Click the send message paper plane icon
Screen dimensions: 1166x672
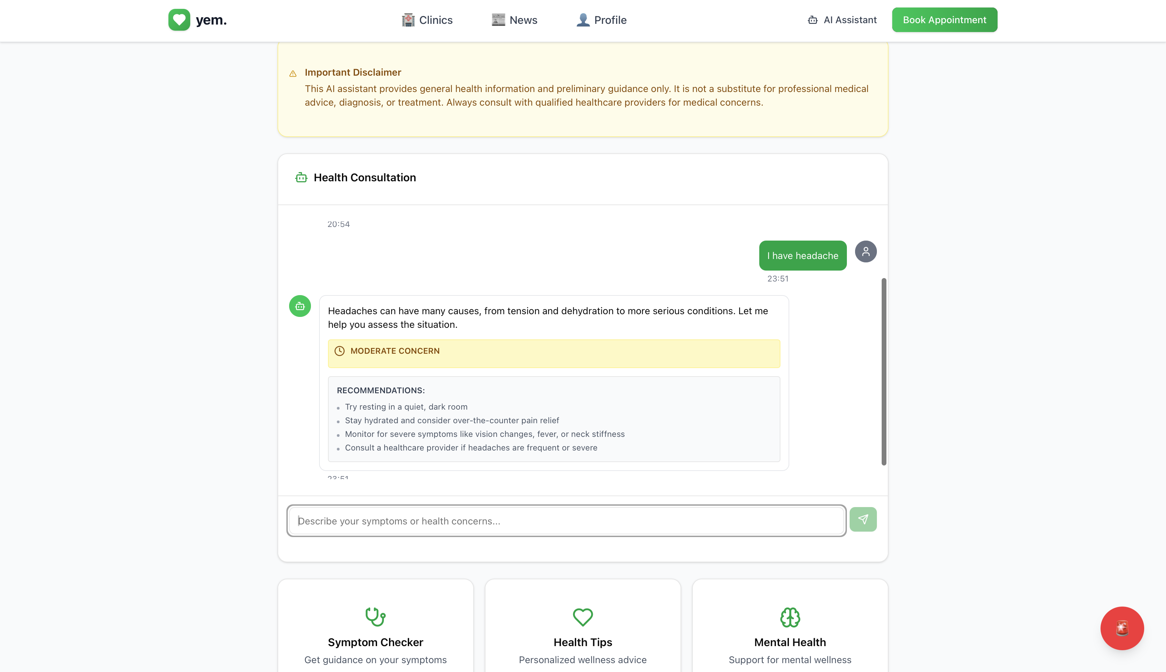pos(863,520)
